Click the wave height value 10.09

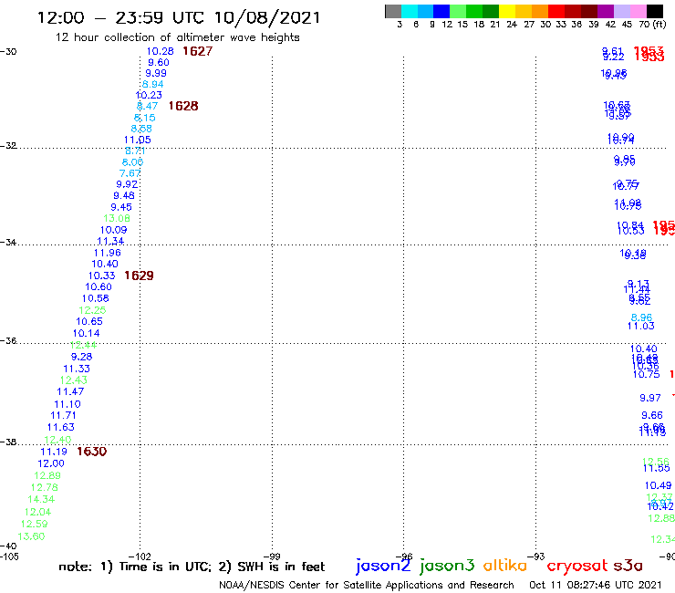click(114, 230)
